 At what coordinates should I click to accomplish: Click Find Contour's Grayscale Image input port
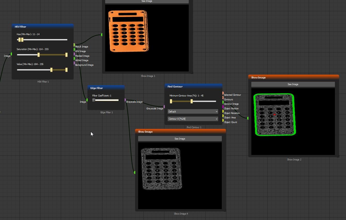click(164, 107)
